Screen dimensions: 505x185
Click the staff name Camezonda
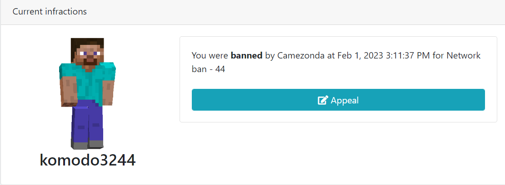[301, 56]
